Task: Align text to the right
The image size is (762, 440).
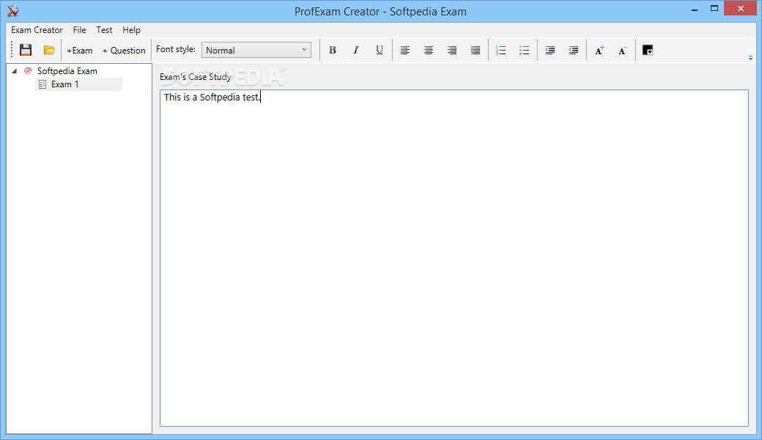Action: point(452,50)
